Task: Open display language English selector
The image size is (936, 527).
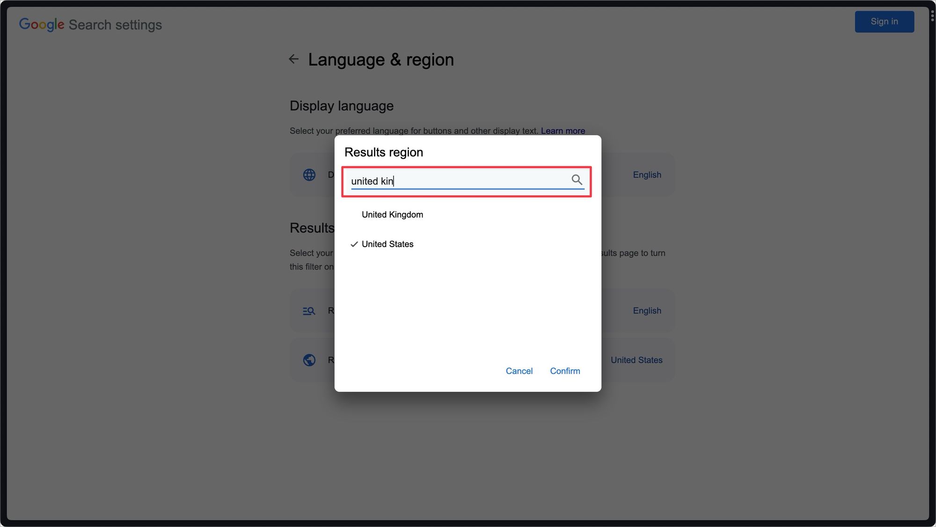Action: pos(647,175)
